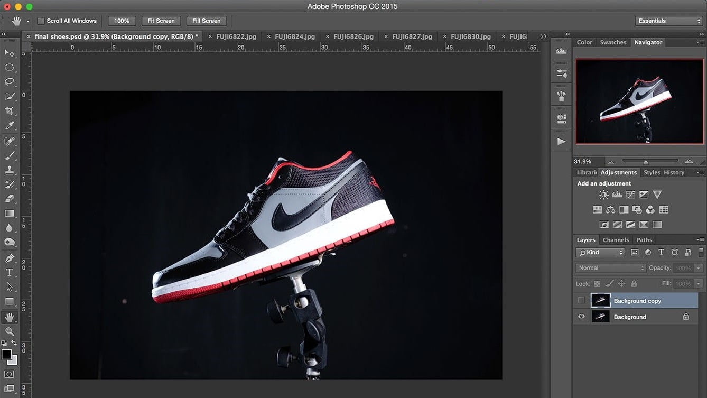This screenshot has width=707, height=398.
Task: Expand hidden document tabs double-arrow
Action: pyautogui.click(x=543, y=36)
